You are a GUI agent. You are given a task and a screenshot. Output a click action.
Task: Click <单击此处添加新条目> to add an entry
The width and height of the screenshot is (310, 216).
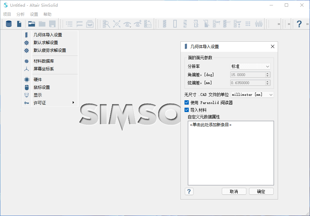tap(211, 125)
